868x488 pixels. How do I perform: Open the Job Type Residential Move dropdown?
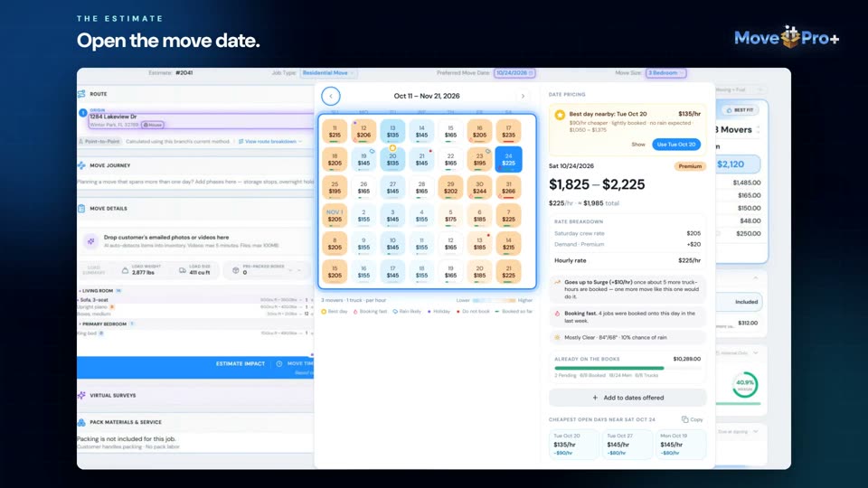[x=327, y=73]
